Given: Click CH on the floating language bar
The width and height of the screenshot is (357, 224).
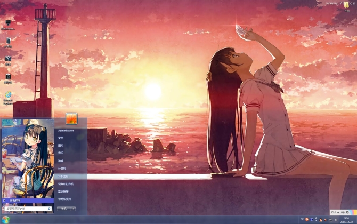Looking at the screenshot, I should (334, 212).
